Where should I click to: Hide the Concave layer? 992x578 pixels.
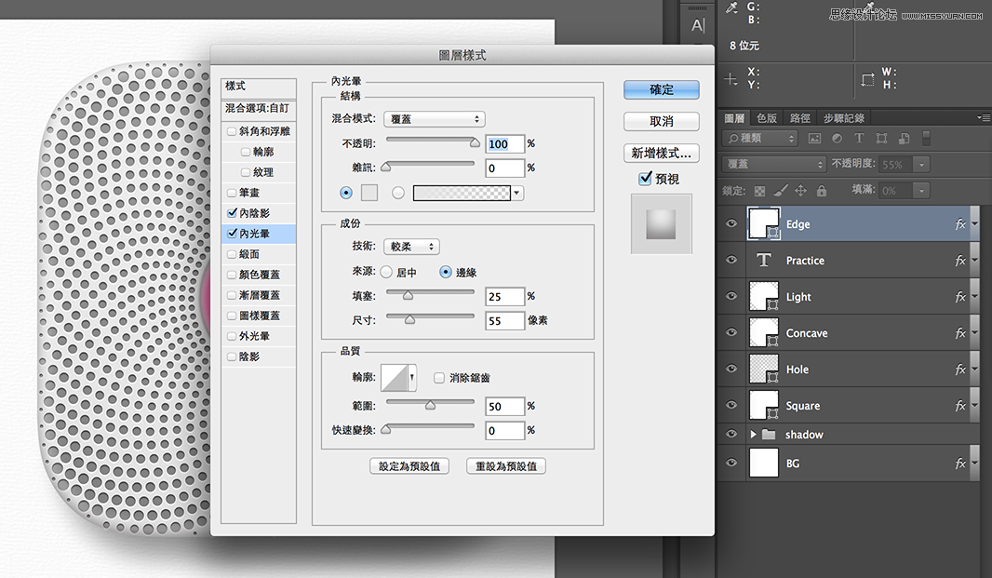coord(731,332)
